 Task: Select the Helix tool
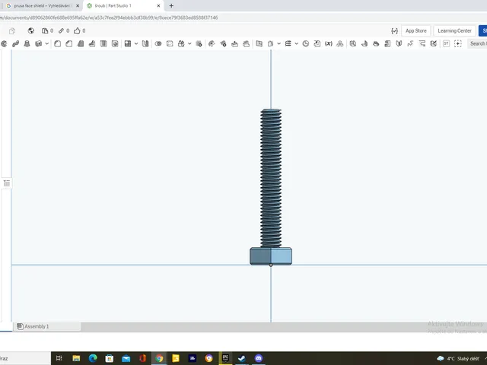pos(288,44)
